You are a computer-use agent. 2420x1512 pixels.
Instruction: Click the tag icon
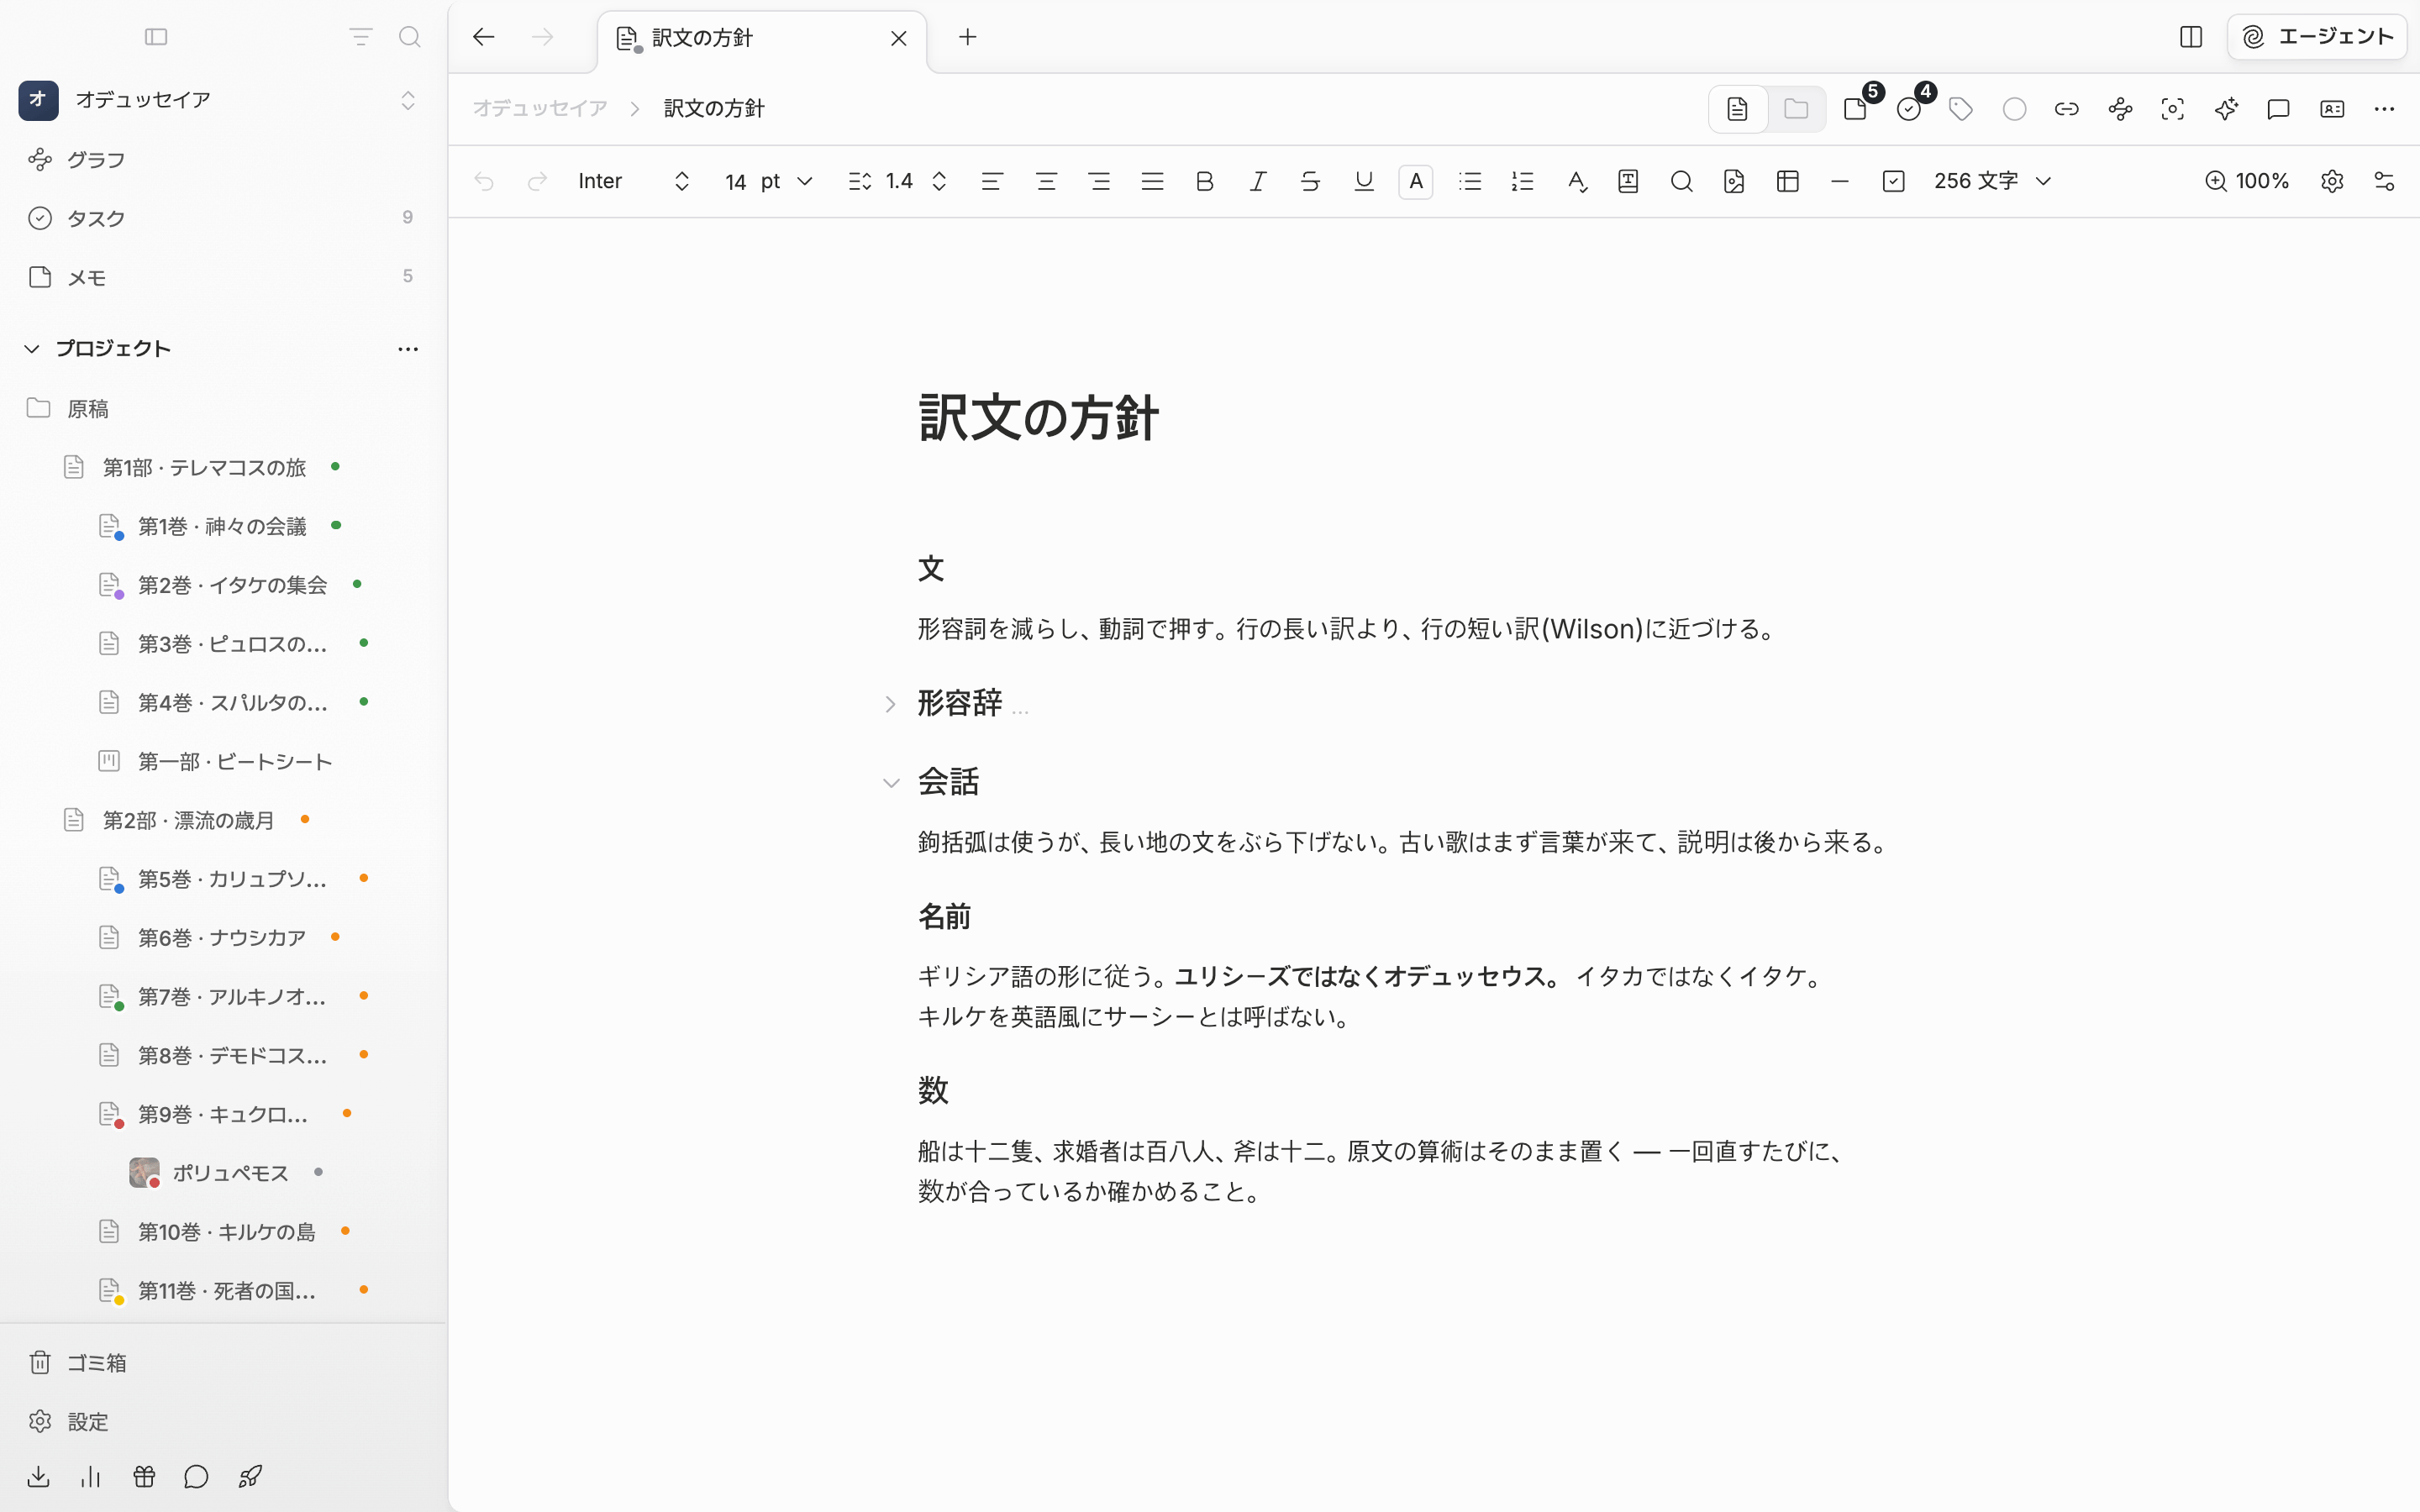click(x=1961, y=109)
